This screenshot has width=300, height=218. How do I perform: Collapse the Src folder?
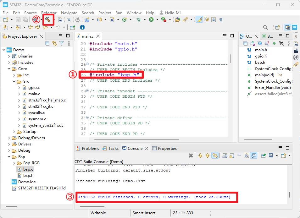(x=14, y=81)
